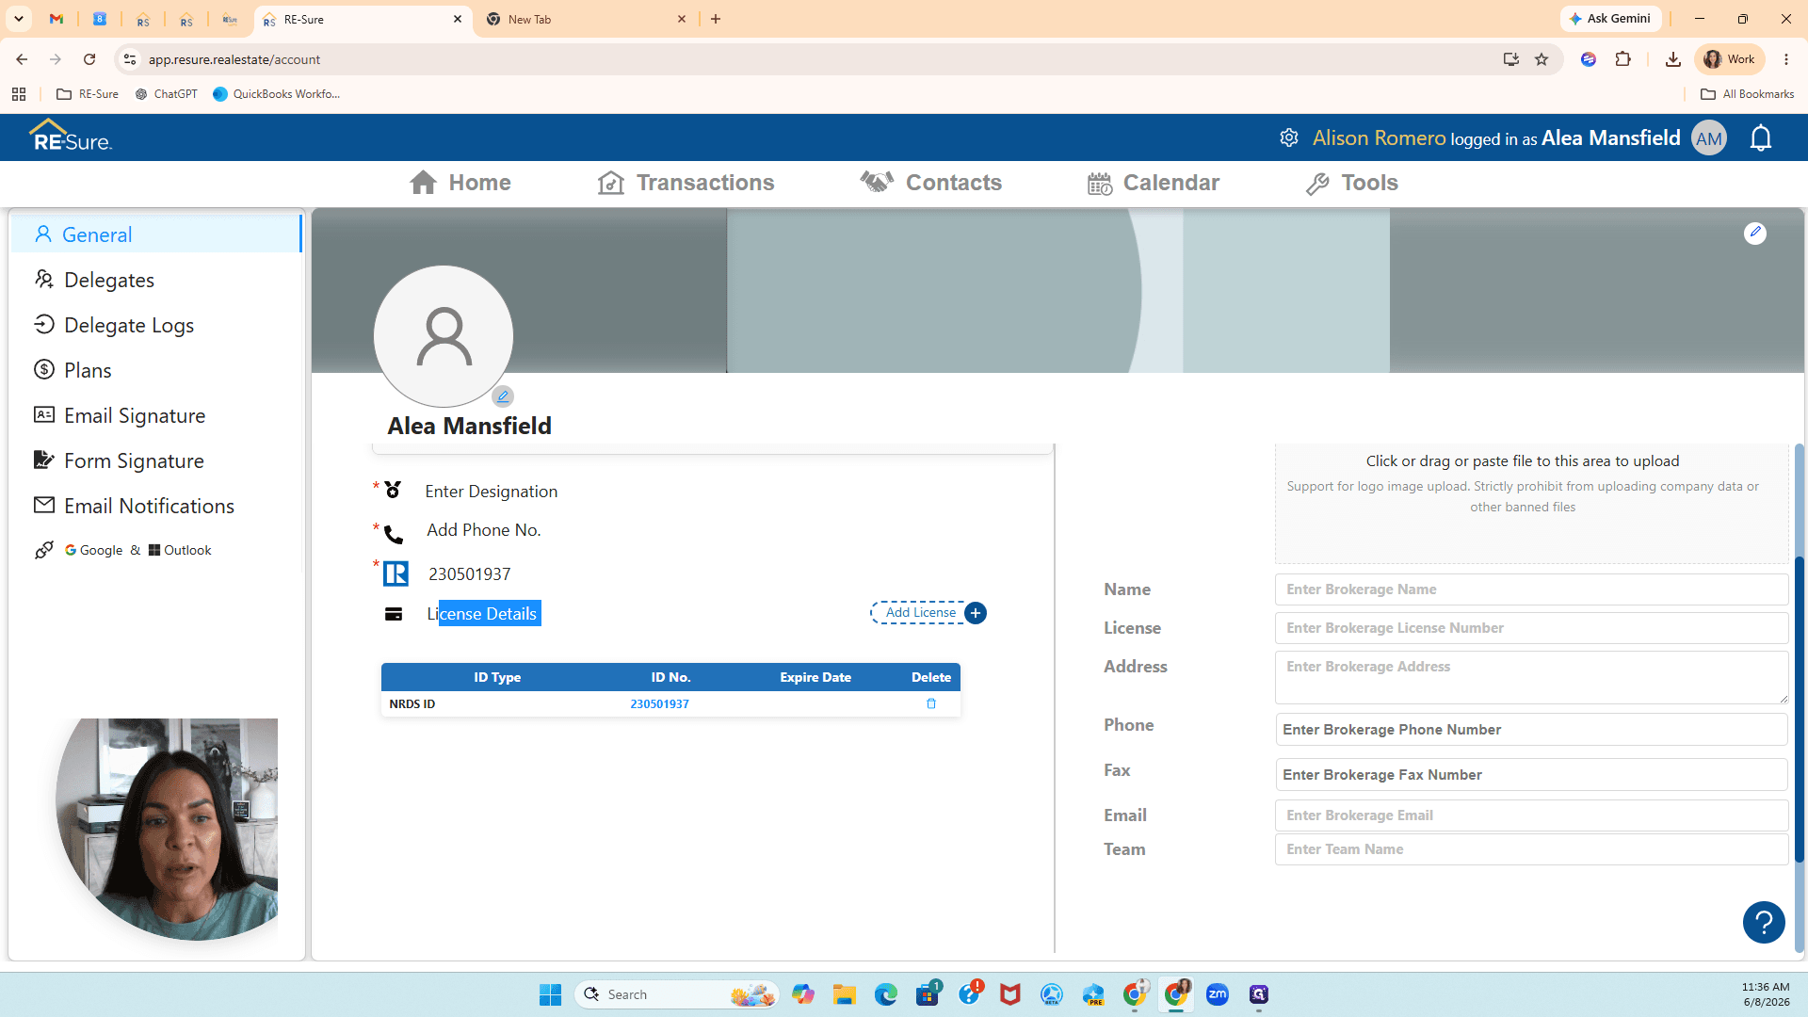
Task: Reload the page with the refresh button
Action: point(89,59)
